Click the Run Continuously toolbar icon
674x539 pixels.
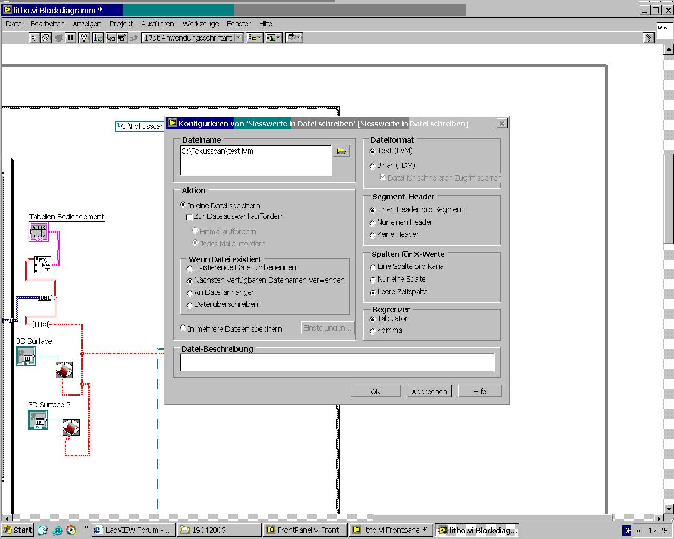pyautogui.click(x=46, y=38)
